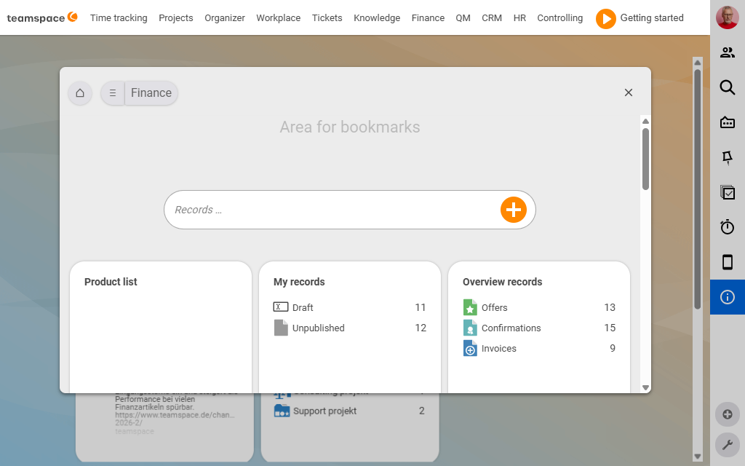The height and width of the screenshot is (466, 745).
Task: Open the tasks checklist icon in sidebar
Action: click(728, 192)
